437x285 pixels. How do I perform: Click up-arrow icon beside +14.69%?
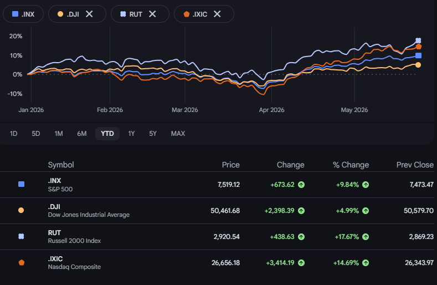pos(366,263)
